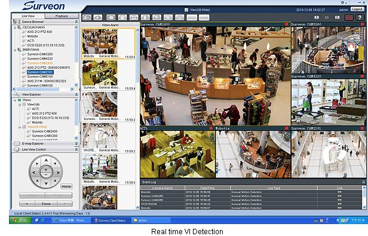Select AXIS 212 PTZ 400 under CECILIACHANG

[39, 32]
